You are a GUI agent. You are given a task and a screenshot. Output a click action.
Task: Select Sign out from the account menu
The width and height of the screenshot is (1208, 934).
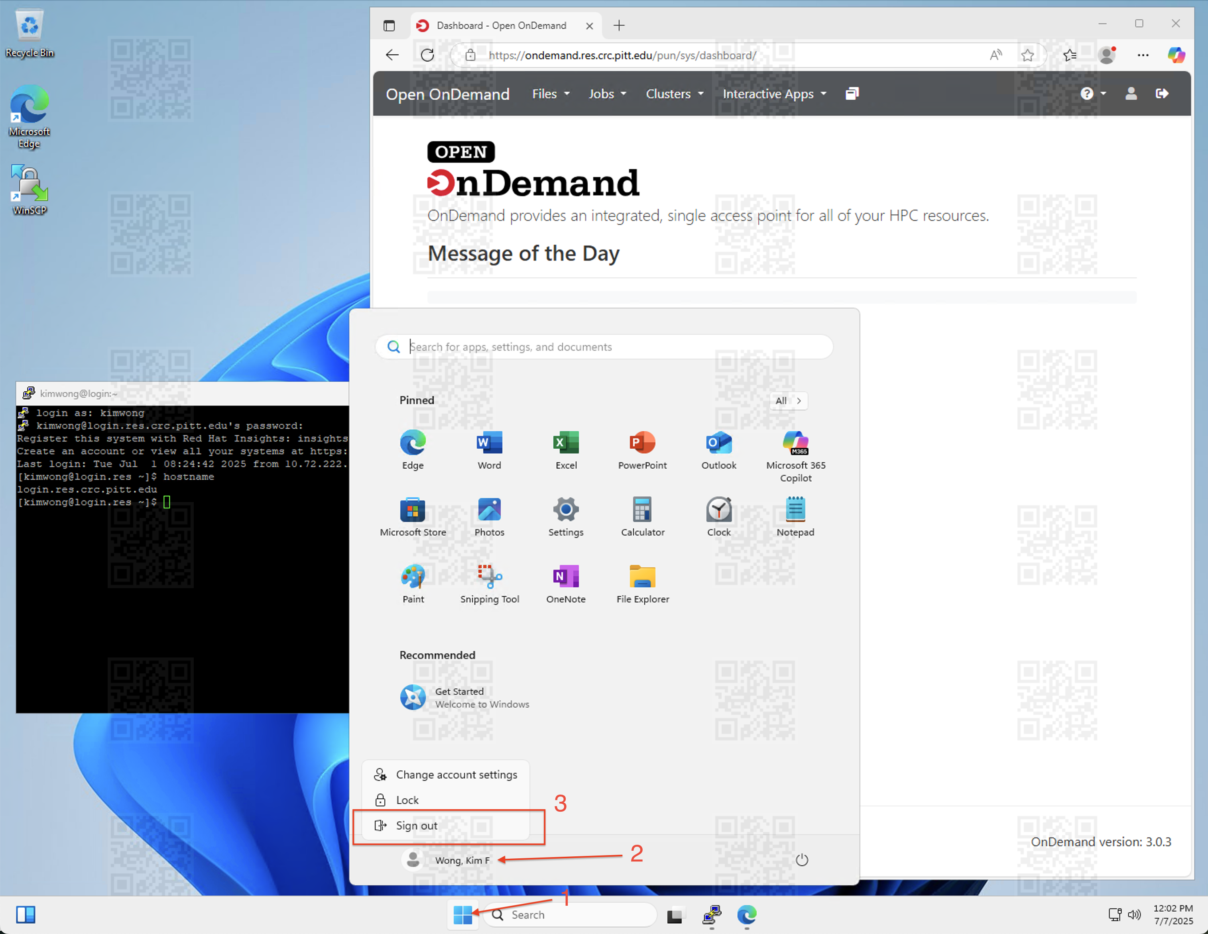click(446, 825)
